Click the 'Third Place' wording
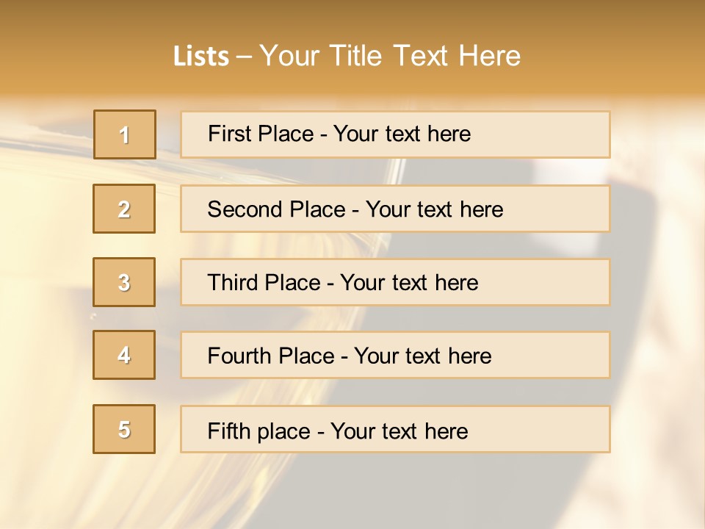This screenshot has height=529, width=705. (264, 282)
